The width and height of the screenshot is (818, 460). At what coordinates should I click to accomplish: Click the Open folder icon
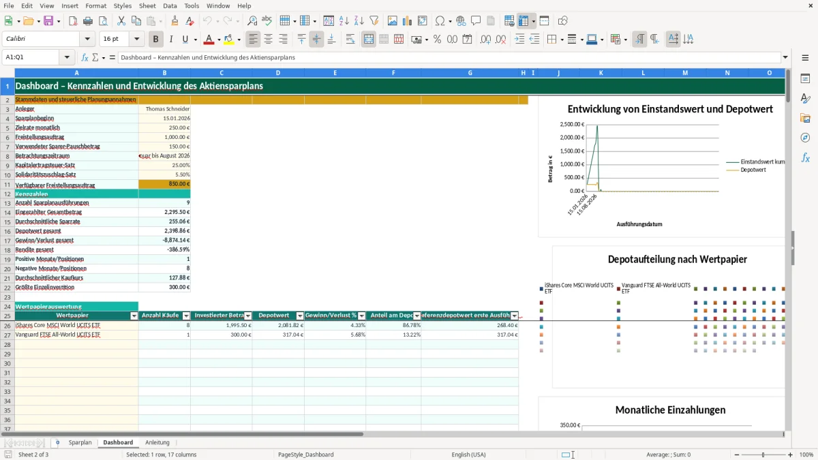tap(27, 21)
